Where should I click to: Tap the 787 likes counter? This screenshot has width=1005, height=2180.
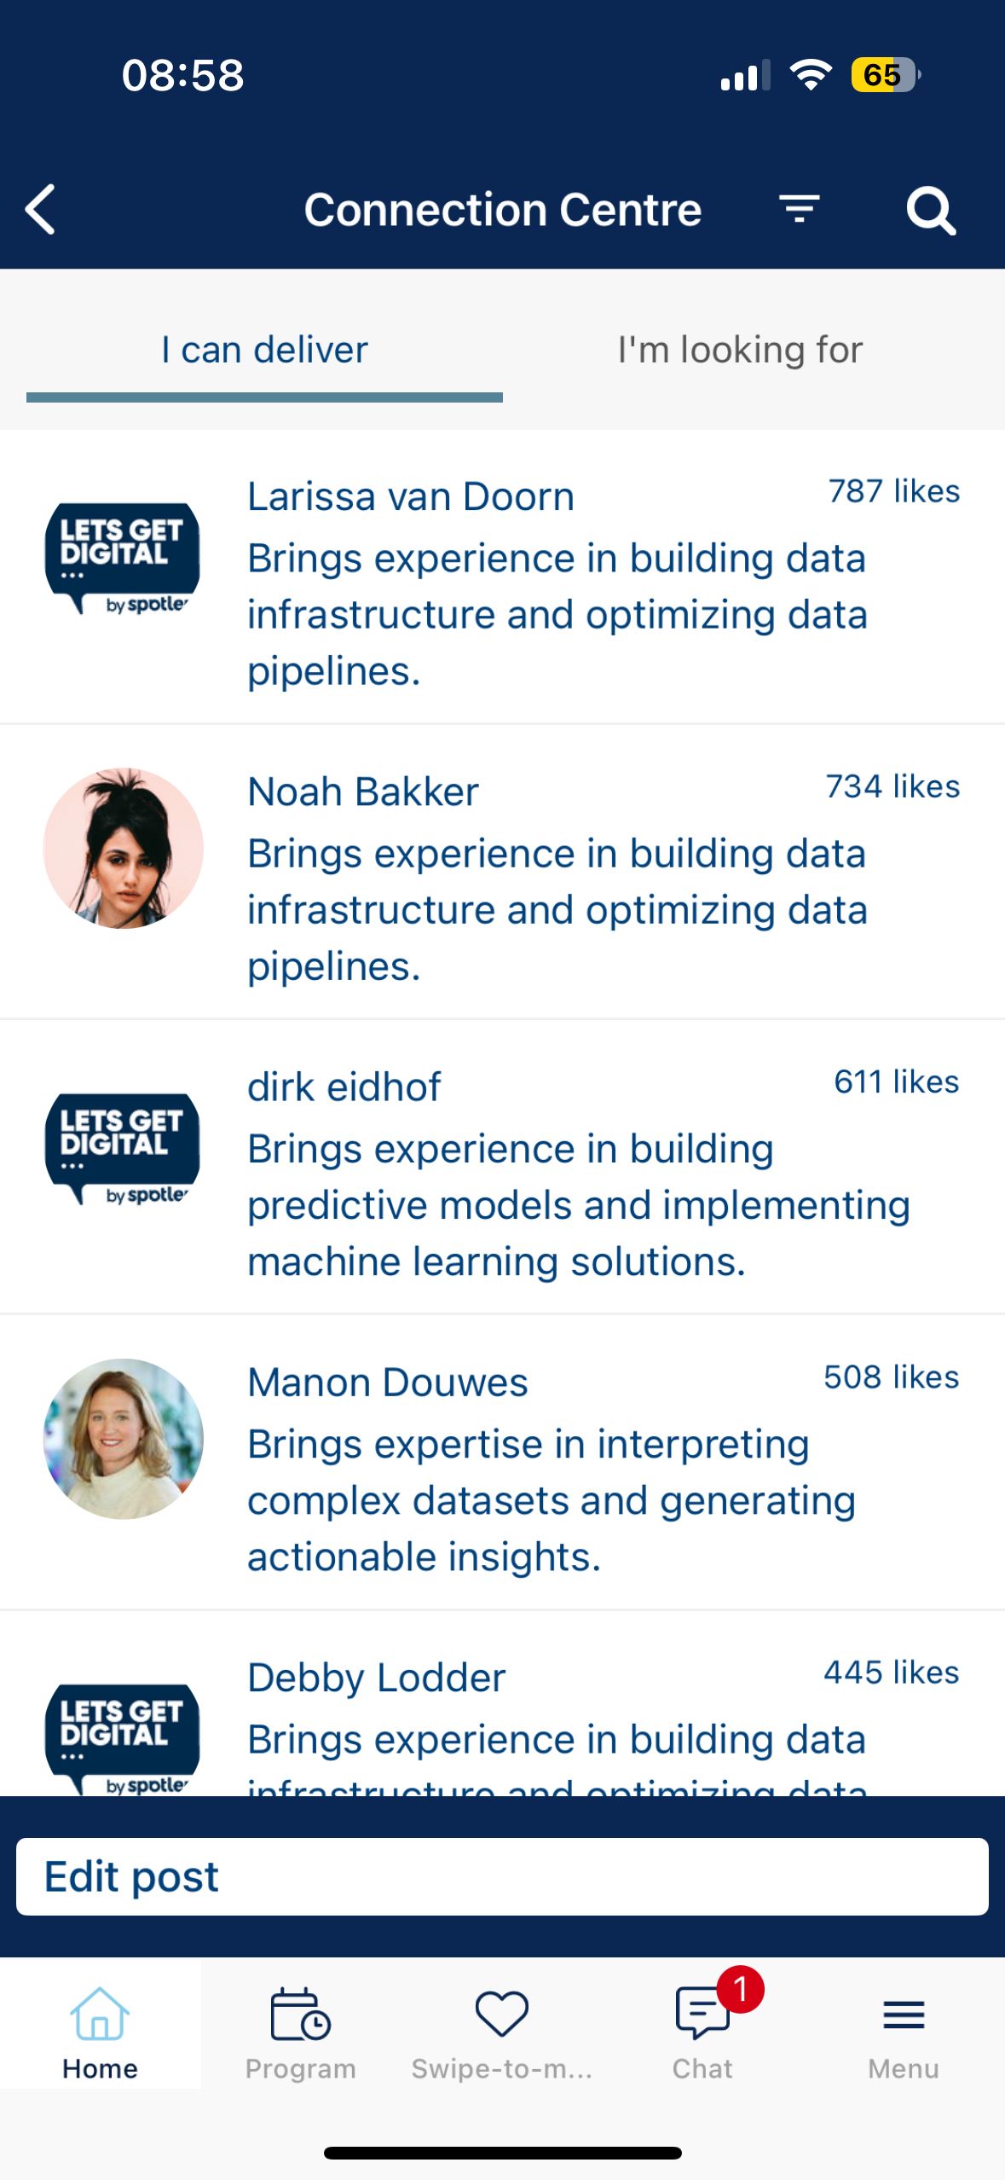pos(893,491)
